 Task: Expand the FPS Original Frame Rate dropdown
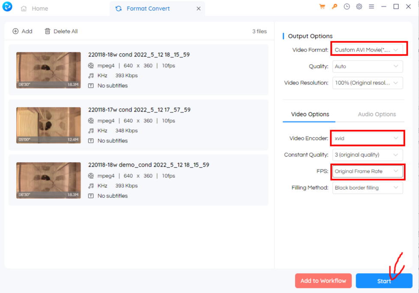[368, 171]
